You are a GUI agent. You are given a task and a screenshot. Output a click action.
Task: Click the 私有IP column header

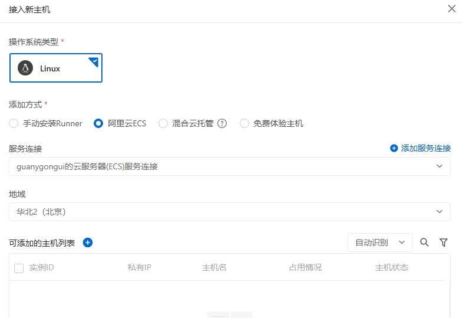140,267
